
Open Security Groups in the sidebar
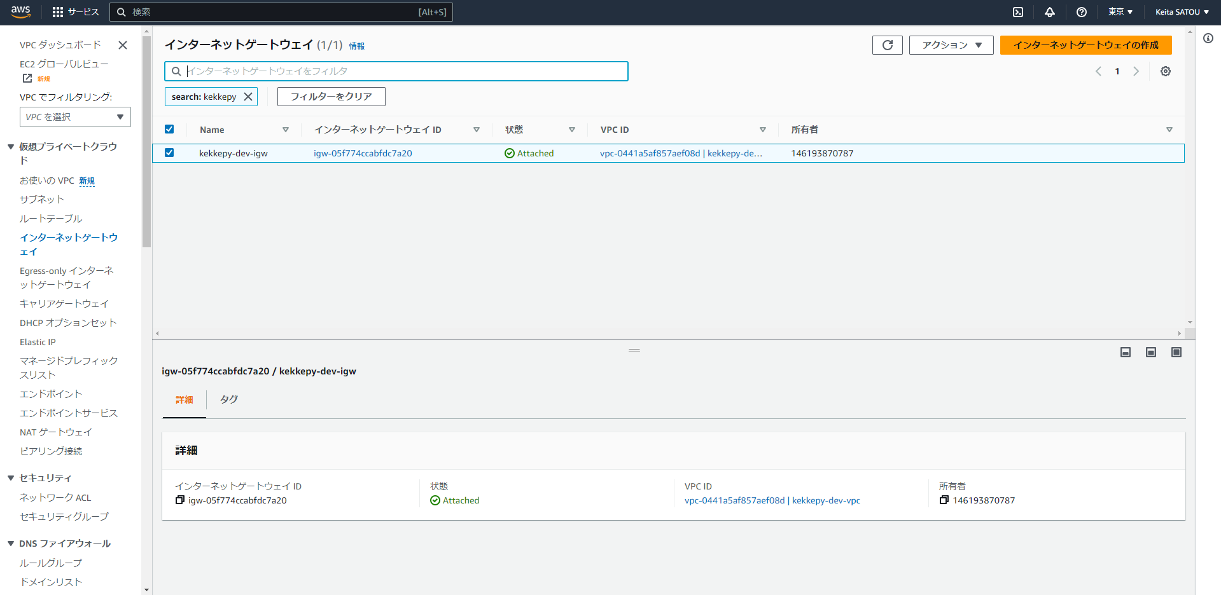pos(64,517)
